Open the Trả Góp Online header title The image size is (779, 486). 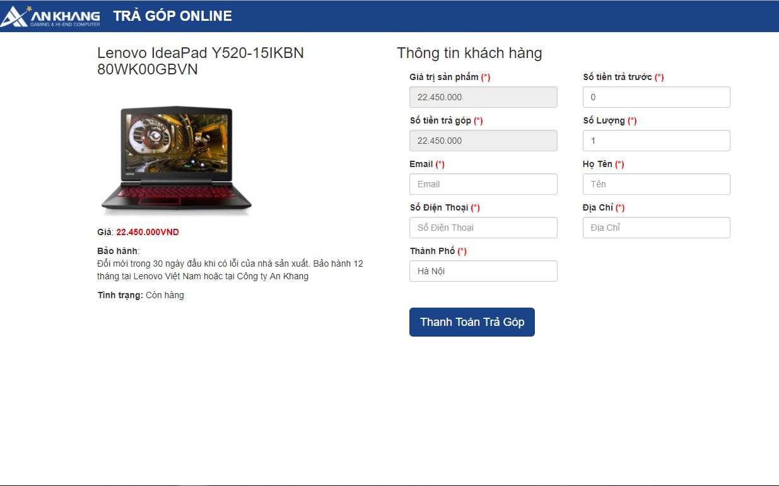[x=173, y=16]
